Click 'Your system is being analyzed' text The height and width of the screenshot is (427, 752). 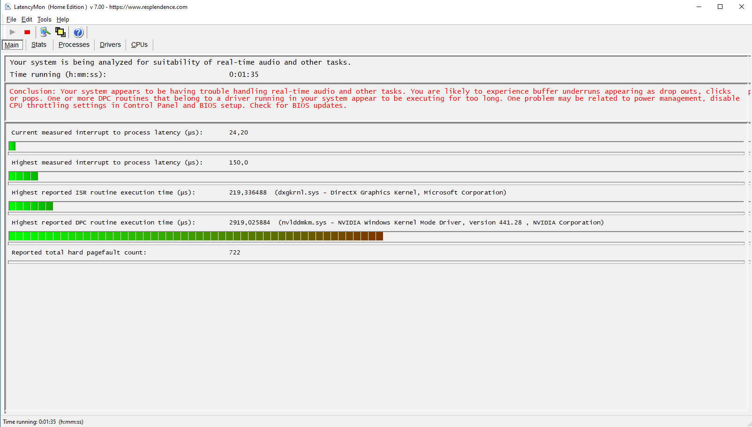(x=180, y=62)
